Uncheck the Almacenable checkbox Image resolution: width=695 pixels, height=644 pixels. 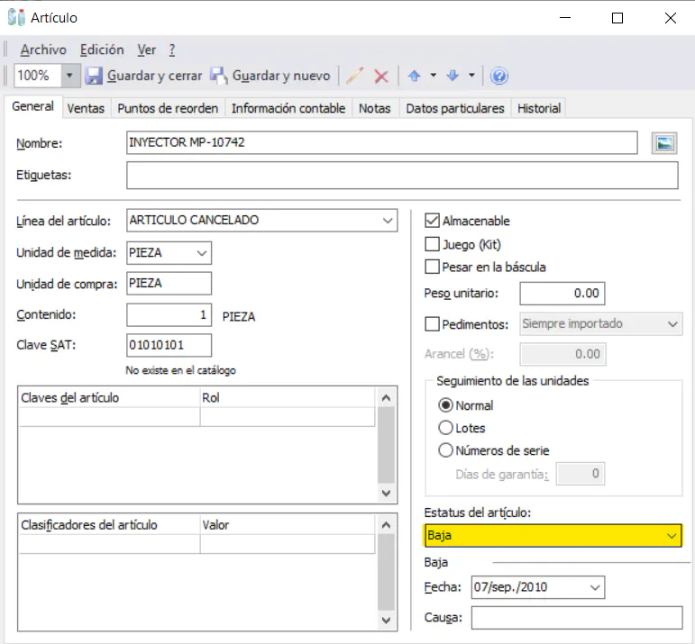(432, 221)
